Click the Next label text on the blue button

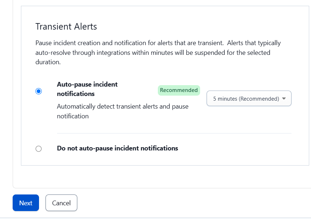(x=26, y=203)
